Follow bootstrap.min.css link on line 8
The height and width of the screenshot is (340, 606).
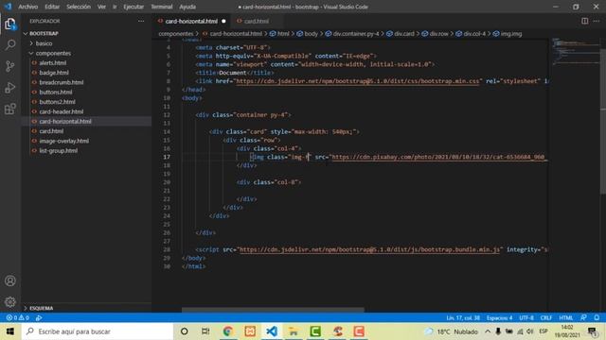click(x=358, y=81)
